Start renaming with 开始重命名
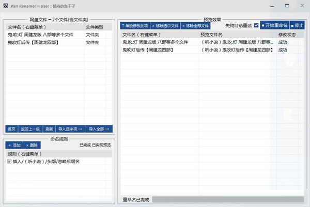Viewport: 310px width, 207px height. click(x=275, y=25)
